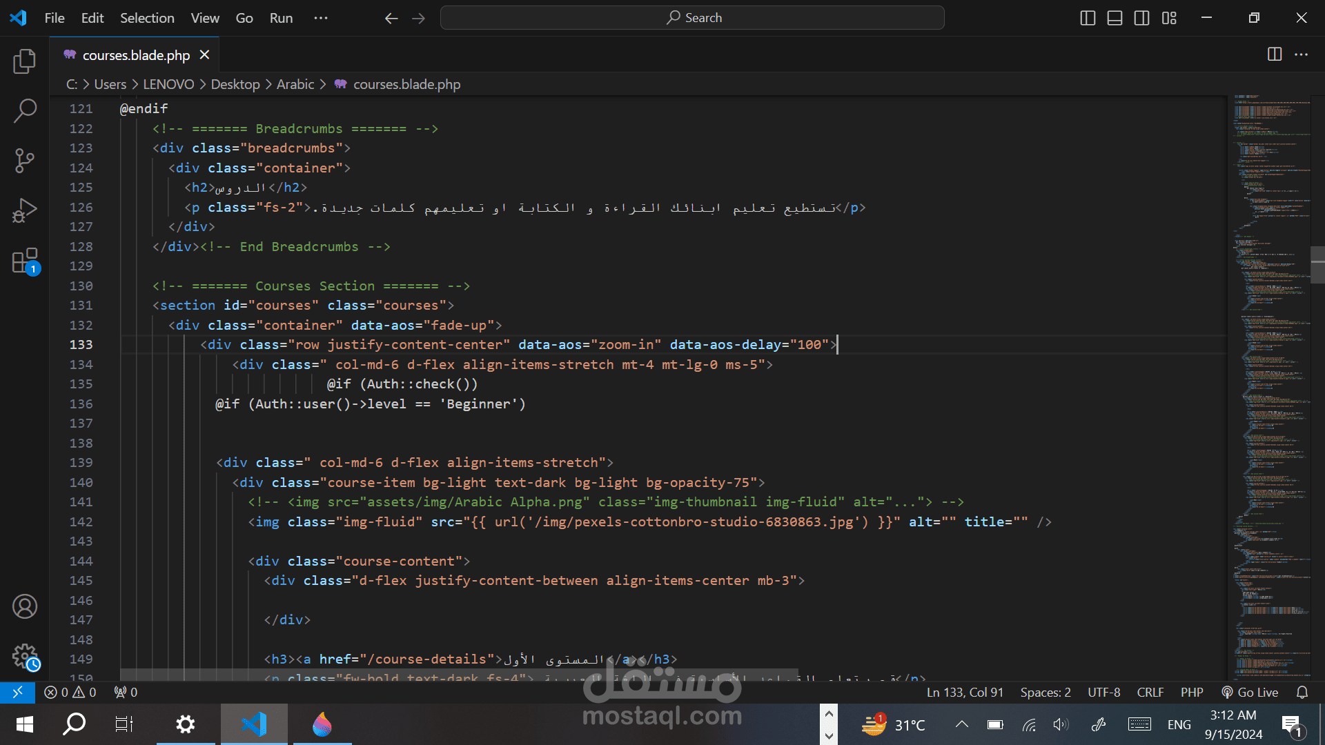This screenshot has width=1325, height=745.
Task: Click the notifications bell in status bar
Action: [1302, 692]
